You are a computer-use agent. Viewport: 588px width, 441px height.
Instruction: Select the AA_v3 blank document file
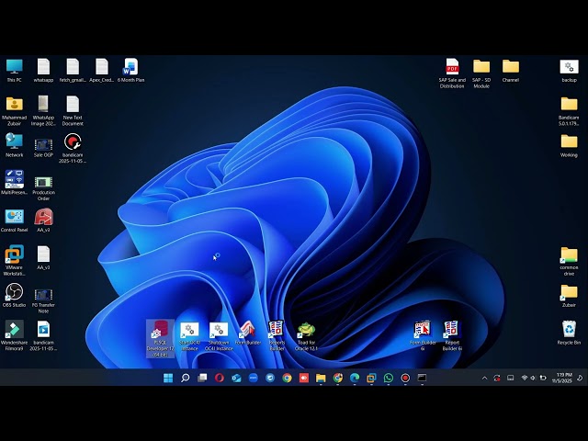tap(43, 258)
